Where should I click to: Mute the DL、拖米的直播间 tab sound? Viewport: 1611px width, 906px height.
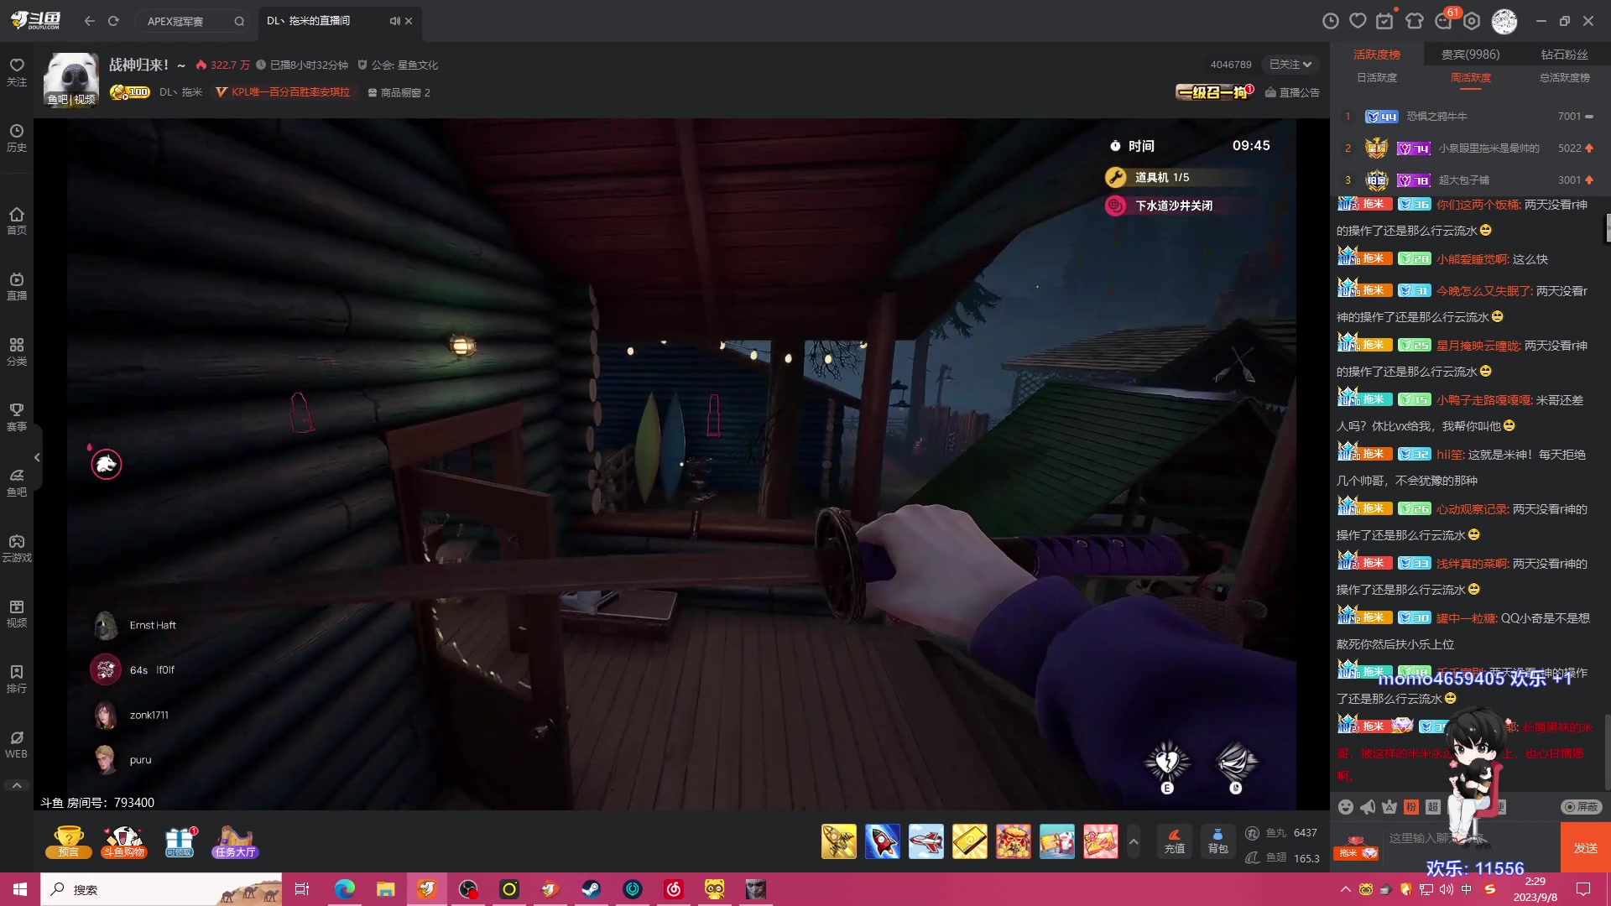[394, 21]
